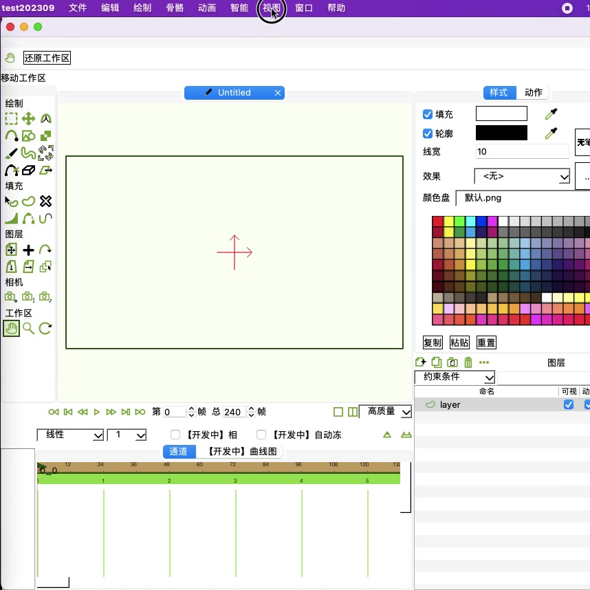This screenshot has width=590, height=590.
Task: Click the fill color eyedropper icon
Action: tap(550, 114)
